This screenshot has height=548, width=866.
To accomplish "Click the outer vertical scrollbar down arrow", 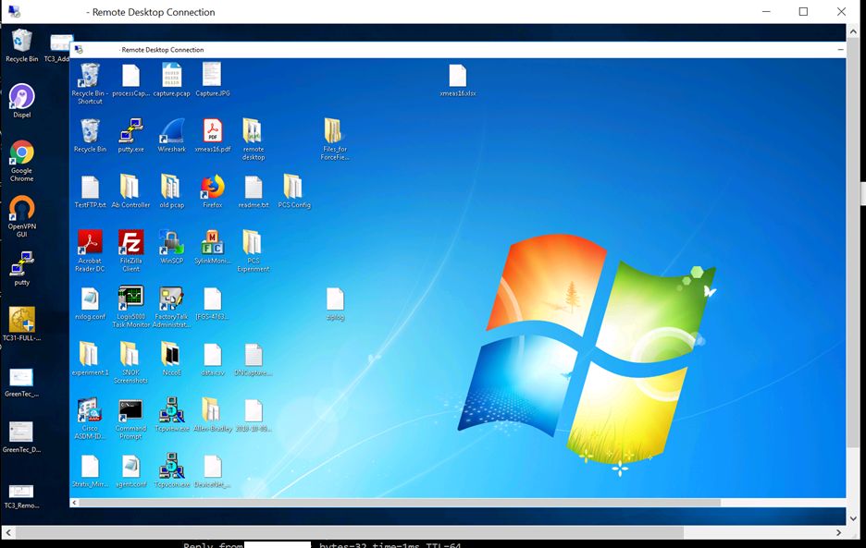I will (853, 518).
